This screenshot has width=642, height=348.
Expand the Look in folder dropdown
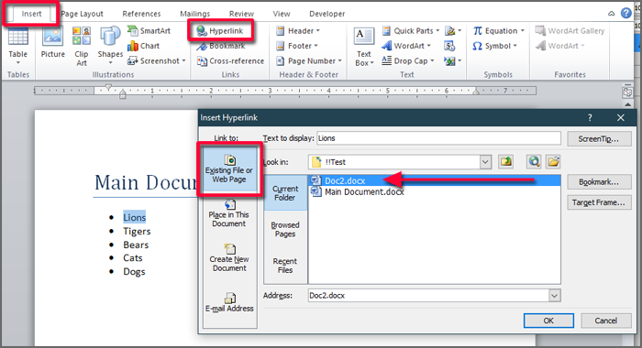click(485, 162)
